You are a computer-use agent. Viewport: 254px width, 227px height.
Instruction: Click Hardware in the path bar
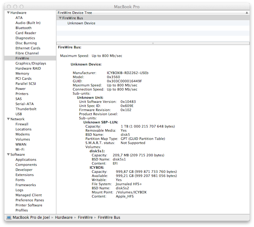pyautogui.click(x=64, y=217)
